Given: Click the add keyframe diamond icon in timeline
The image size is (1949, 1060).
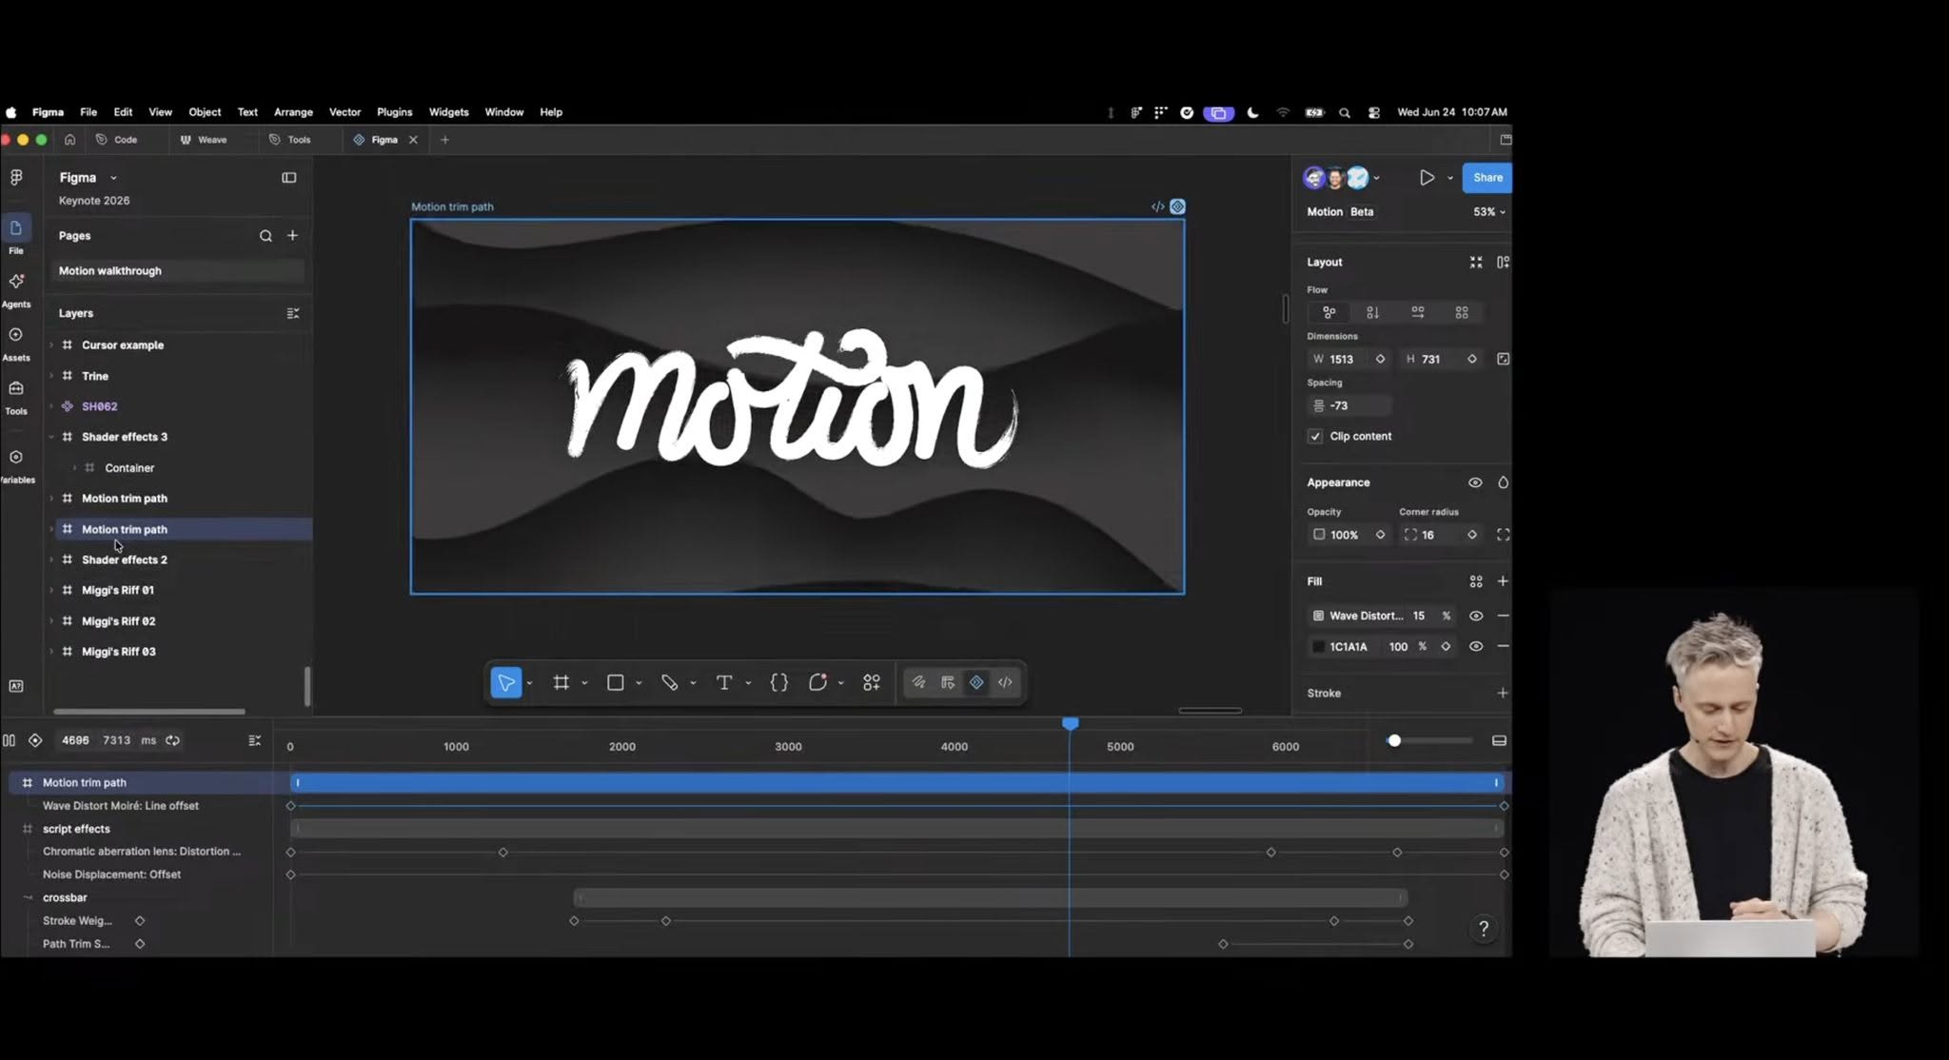Looking at the screenshot, I should [35, 740].
